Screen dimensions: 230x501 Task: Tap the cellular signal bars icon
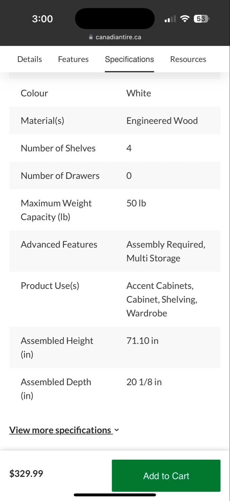[170, 19]
